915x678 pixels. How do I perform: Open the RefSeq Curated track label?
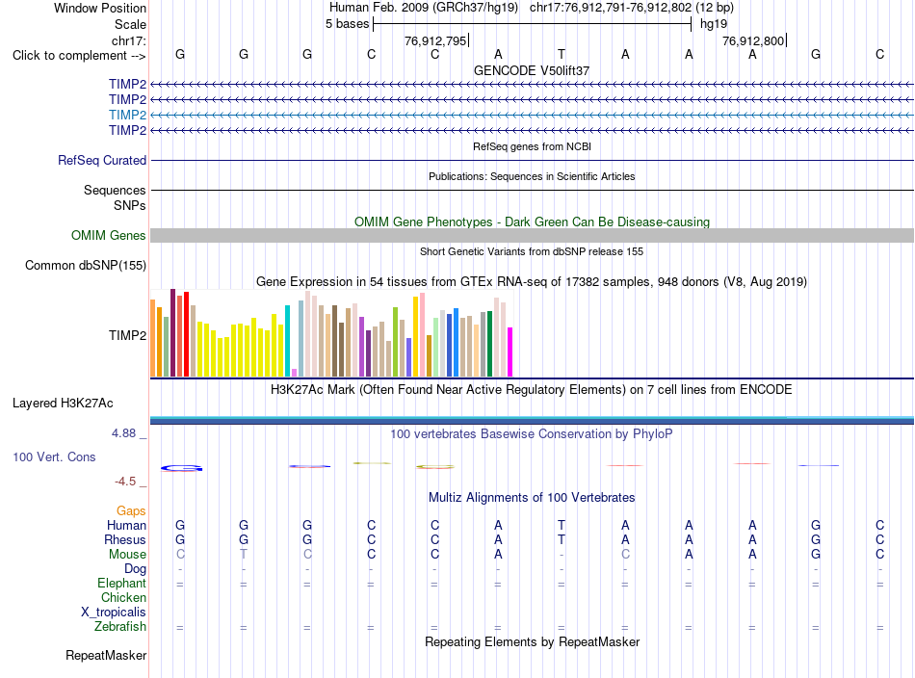point(102,160)
